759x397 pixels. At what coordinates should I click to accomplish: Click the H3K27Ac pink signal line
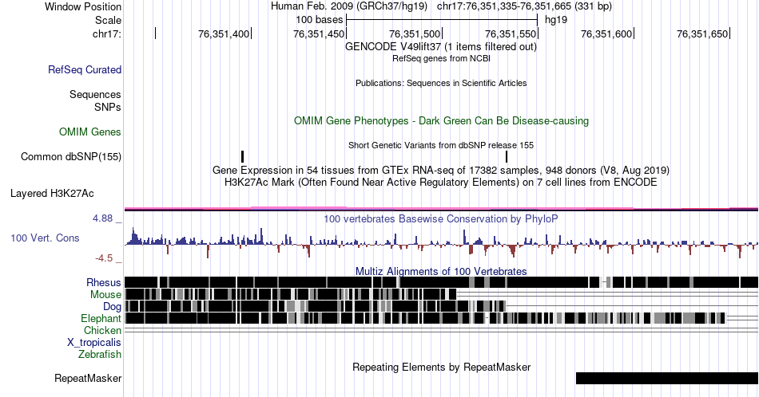pos(441,209)
